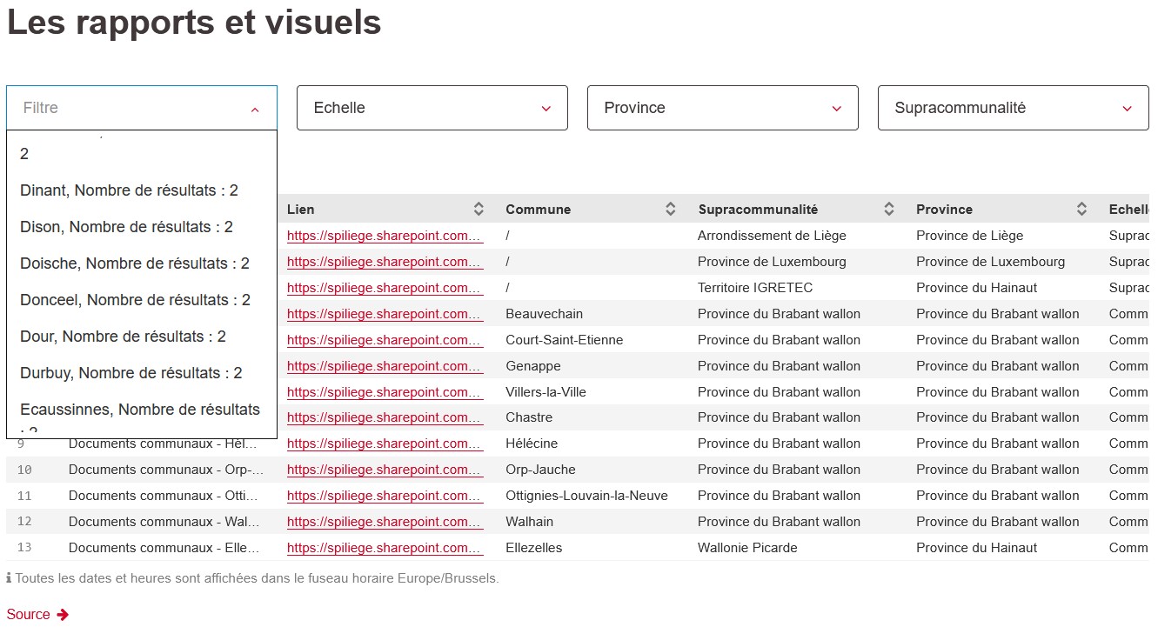Open the sharepoint link for Ellezelles

pyautogui.click(x=383, y=548)
